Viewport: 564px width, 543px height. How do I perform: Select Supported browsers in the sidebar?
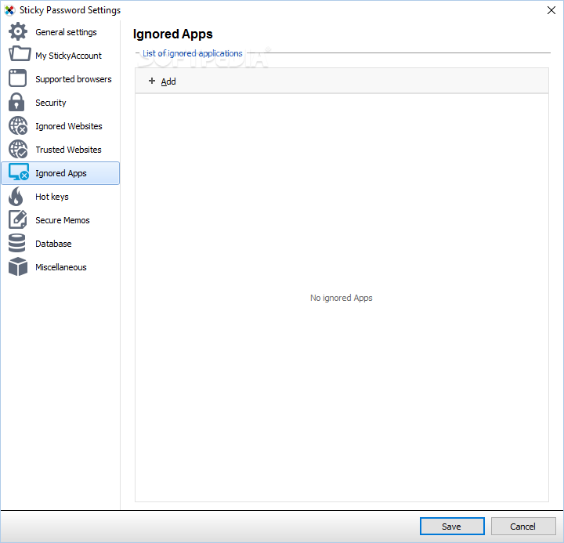60,79
